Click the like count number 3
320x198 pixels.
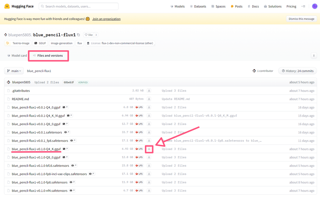(x=96, y=35)
